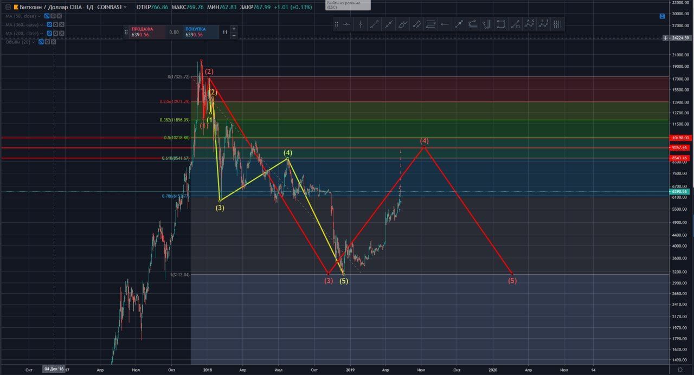This screenshot has width=694, height=375.
Task: Click the 1Д interval label
Action: [89, 7]
